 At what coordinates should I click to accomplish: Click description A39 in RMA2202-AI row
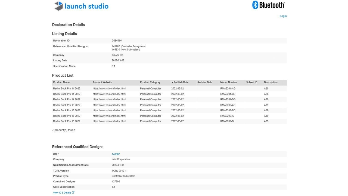(266, 116)
